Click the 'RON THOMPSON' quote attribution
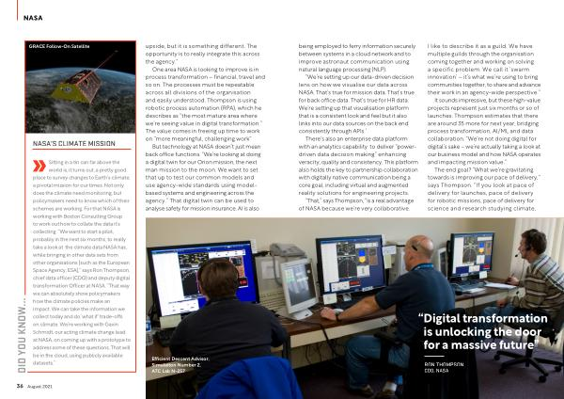 point(444,364)
